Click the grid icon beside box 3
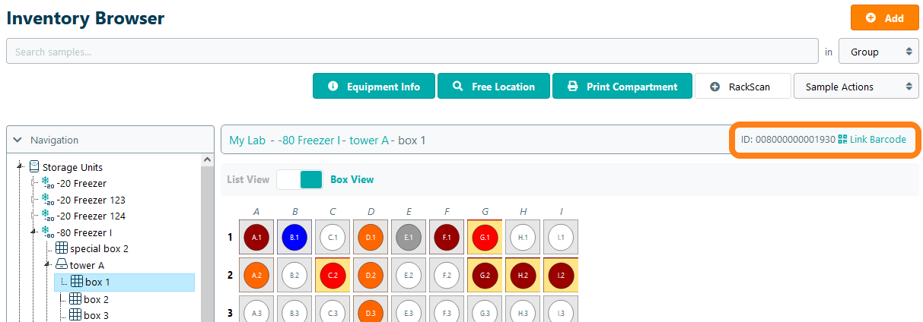Screen dimensions: 923x322 (x=75, y=314)
